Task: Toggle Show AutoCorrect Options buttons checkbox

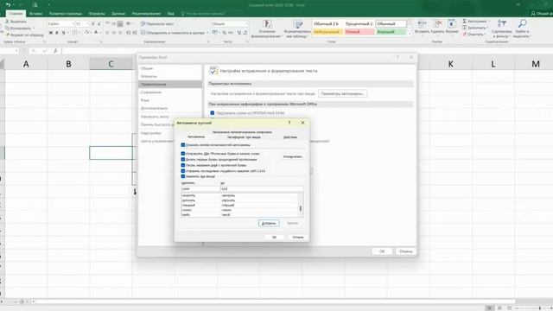Action: click(183, 145)
